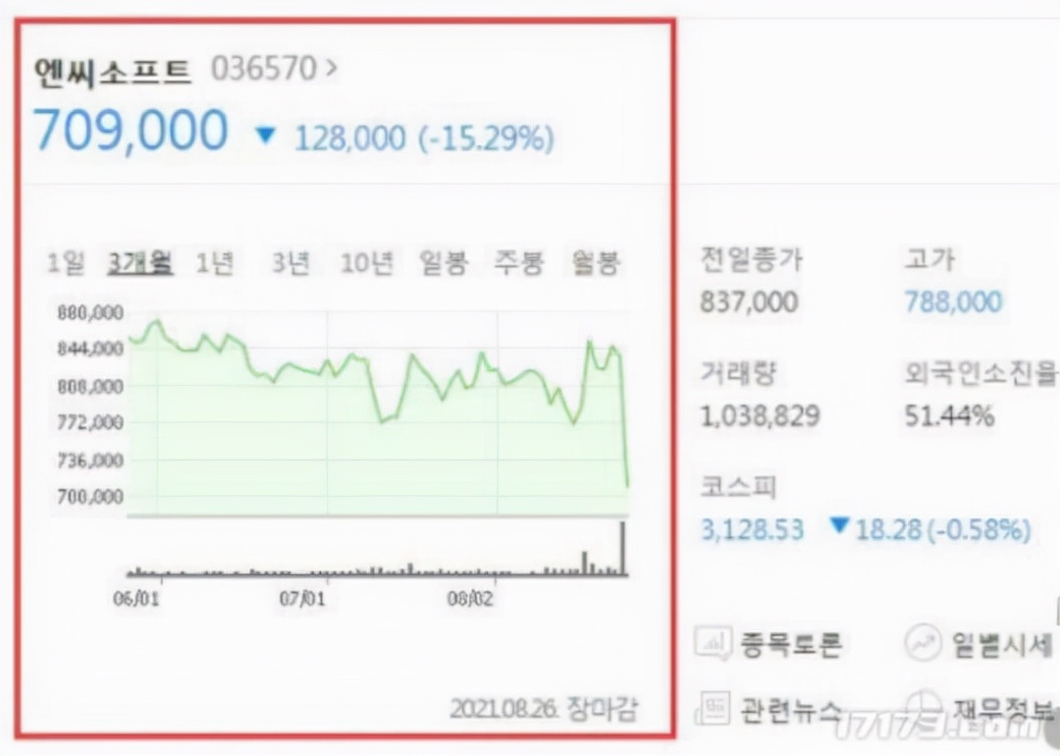Open the 일별시세 daily price icon
Image resolution: width=1060 pixels, height=756 pixels.
(924, 644)
